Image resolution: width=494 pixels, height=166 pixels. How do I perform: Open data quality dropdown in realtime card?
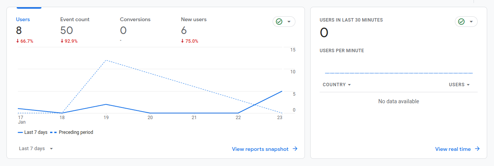(x=471, y=22)
